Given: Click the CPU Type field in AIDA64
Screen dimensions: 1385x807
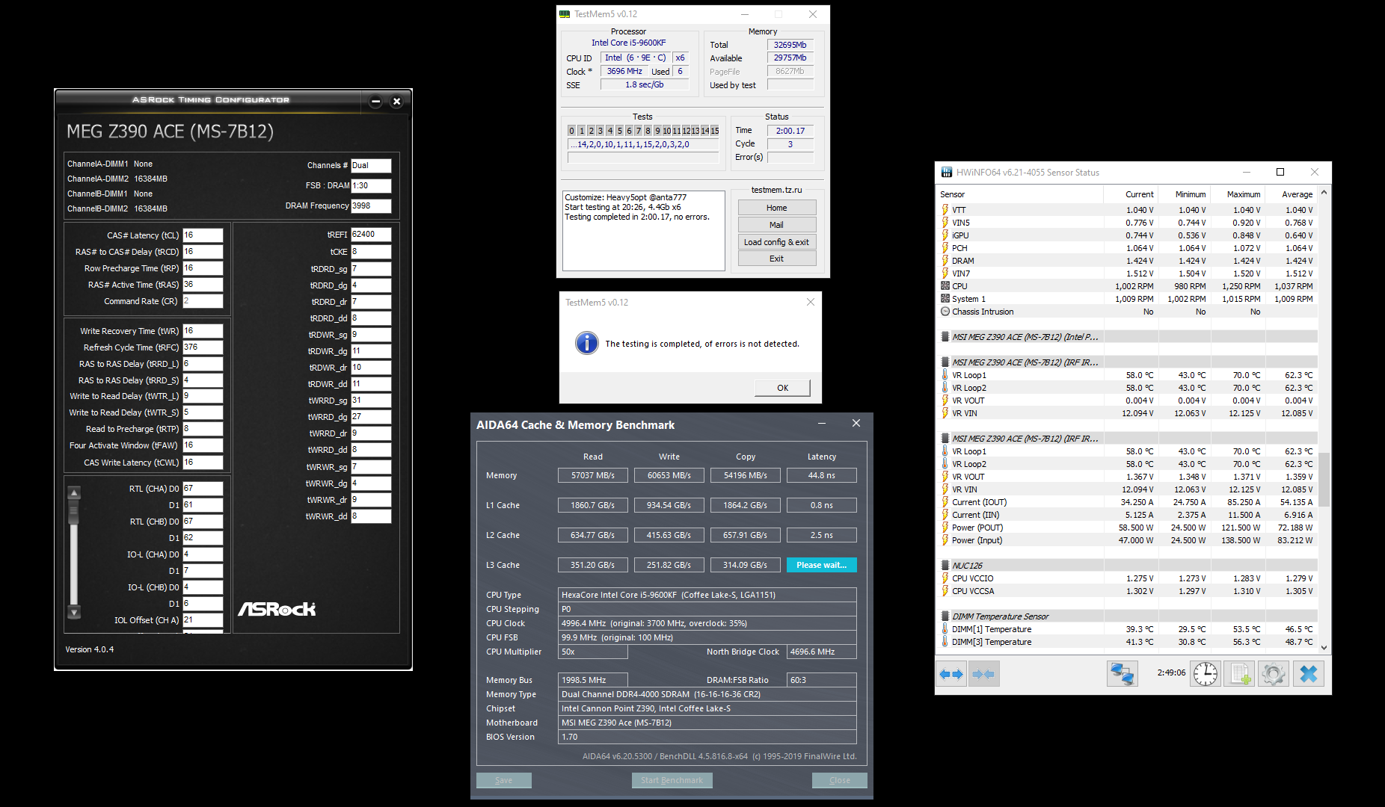Looking at the screenshot, I should click(707, 595).
